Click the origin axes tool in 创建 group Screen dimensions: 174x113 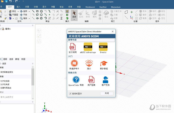pos(132,17)
